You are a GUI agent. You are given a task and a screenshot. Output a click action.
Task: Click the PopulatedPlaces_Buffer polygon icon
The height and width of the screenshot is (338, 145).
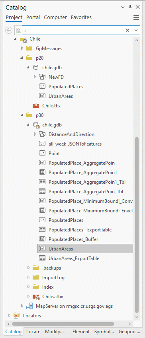pyautogui.click(x=42, y=239)
